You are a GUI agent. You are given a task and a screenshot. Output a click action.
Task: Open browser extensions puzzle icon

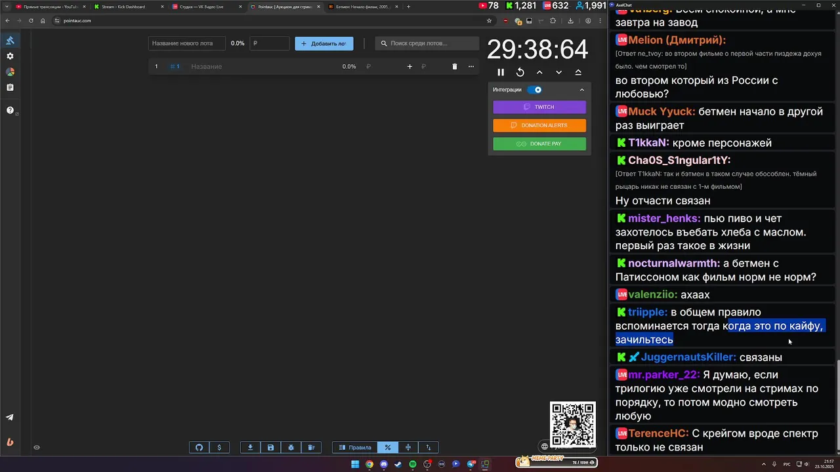(553, 20)
